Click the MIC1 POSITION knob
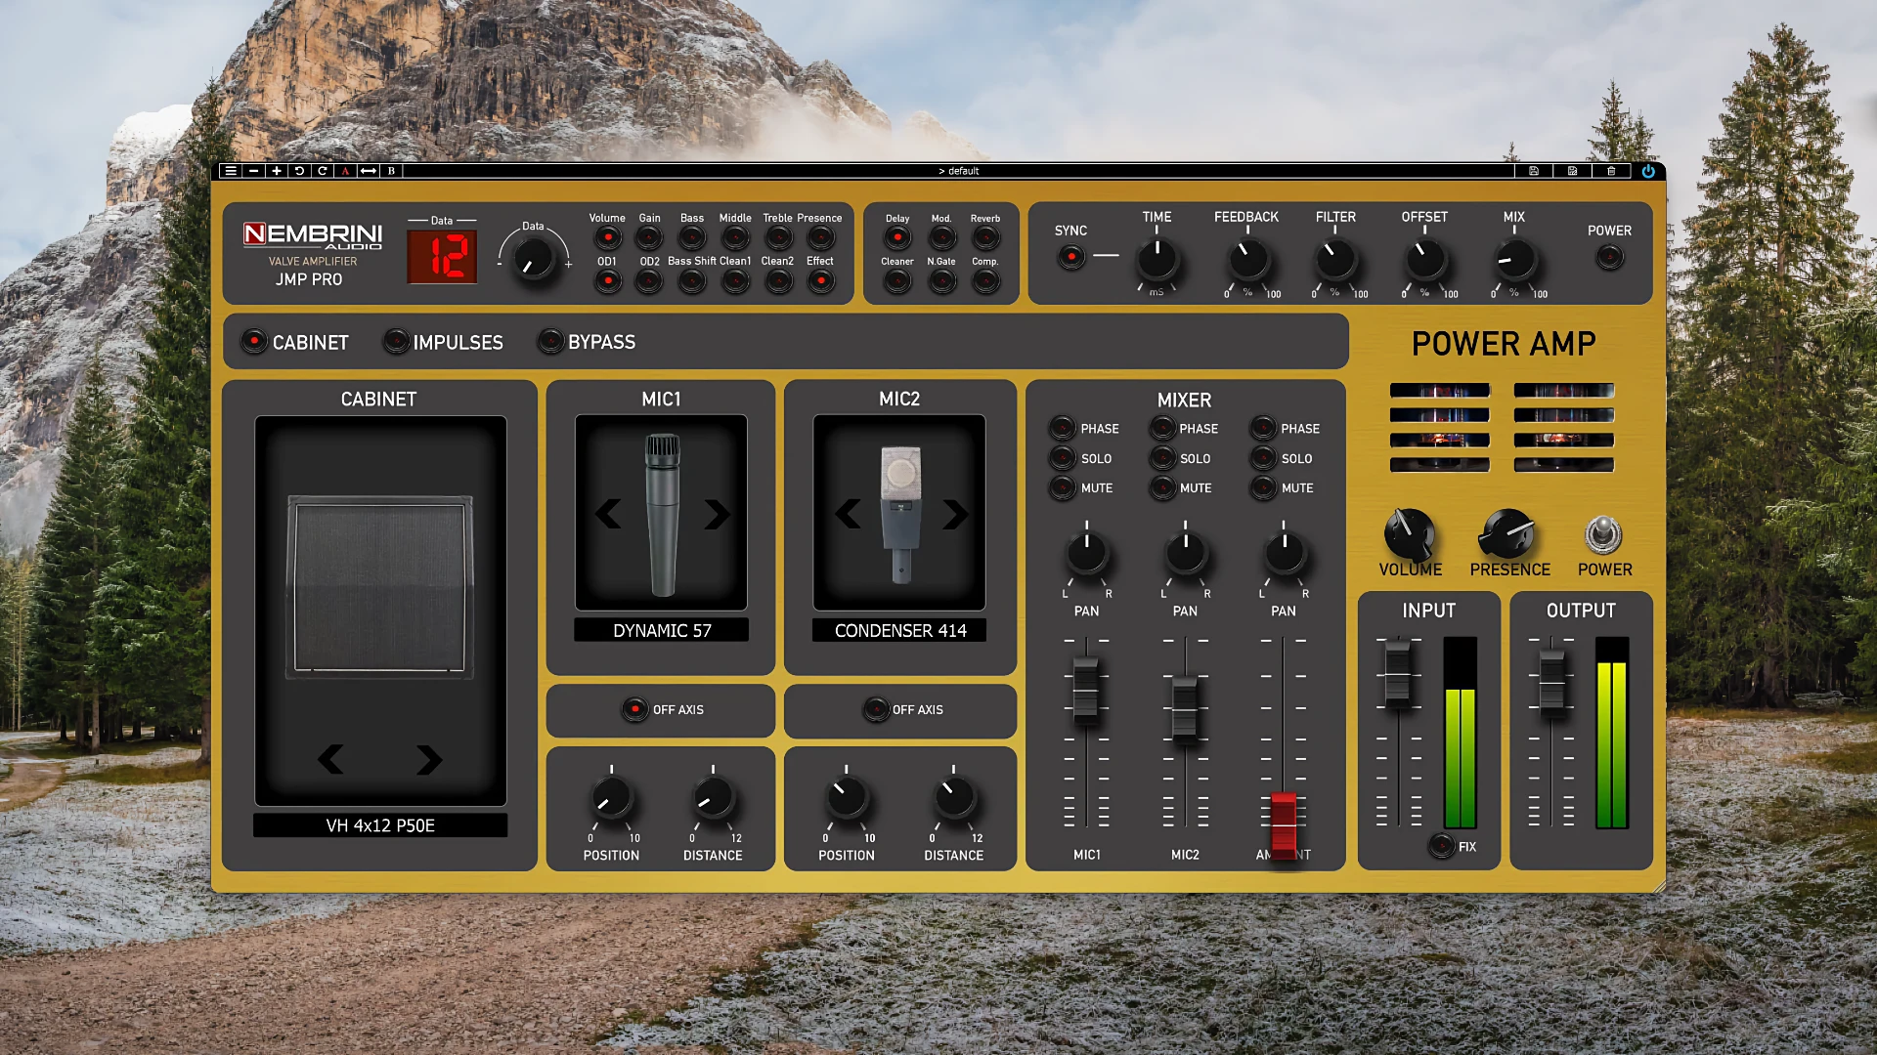Viewport: 1877px width, 1055px height. pyautogui.click(x=612, y=799)
